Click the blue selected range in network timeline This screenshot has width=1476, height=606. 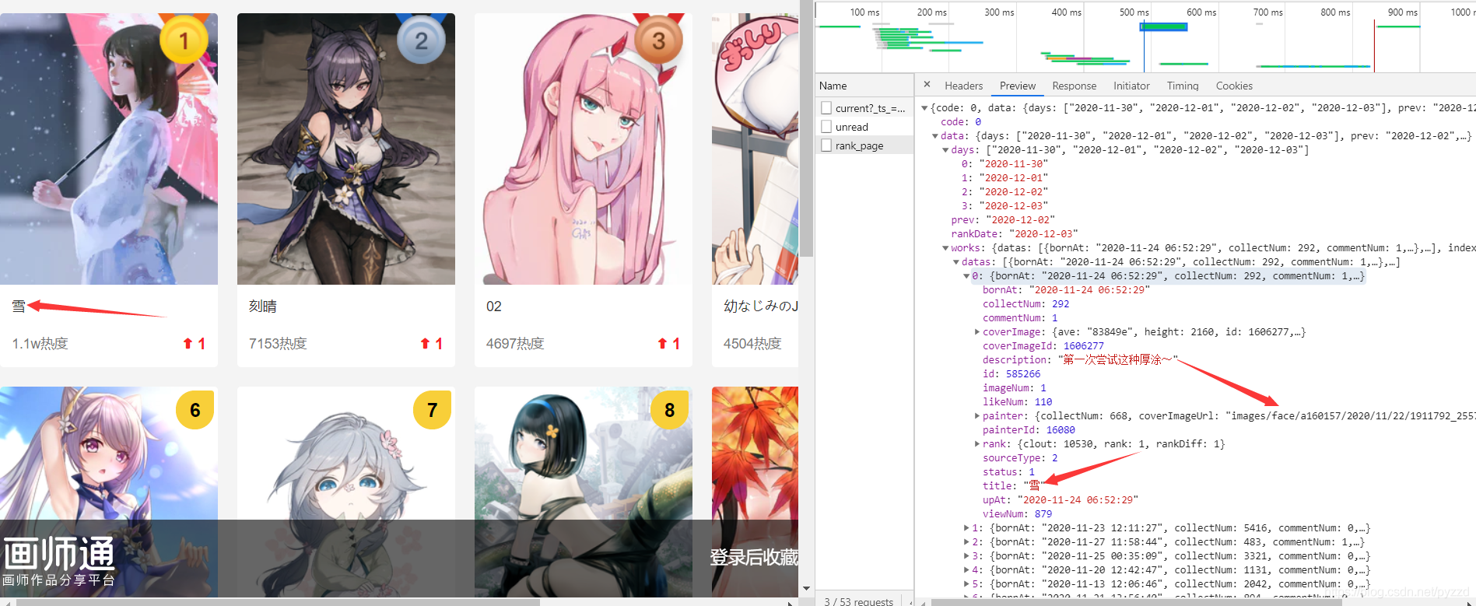click(x=1164, y=27)
